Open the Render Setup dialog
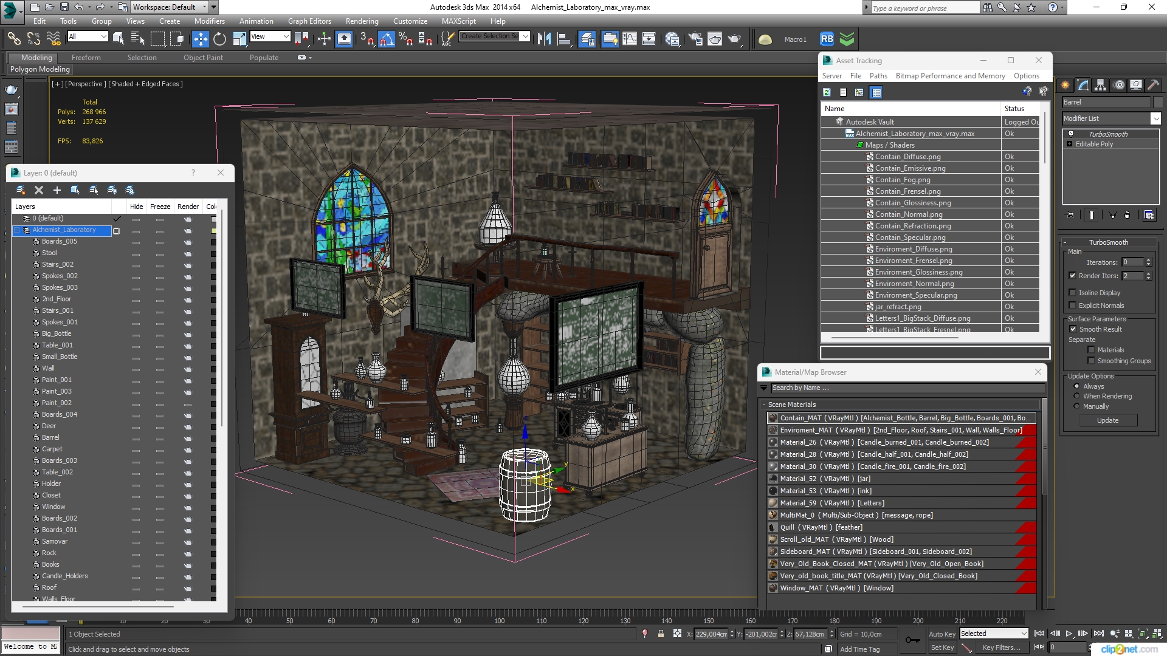The height and width of the screenshot is (656, 1167). (x=695, y=39)
